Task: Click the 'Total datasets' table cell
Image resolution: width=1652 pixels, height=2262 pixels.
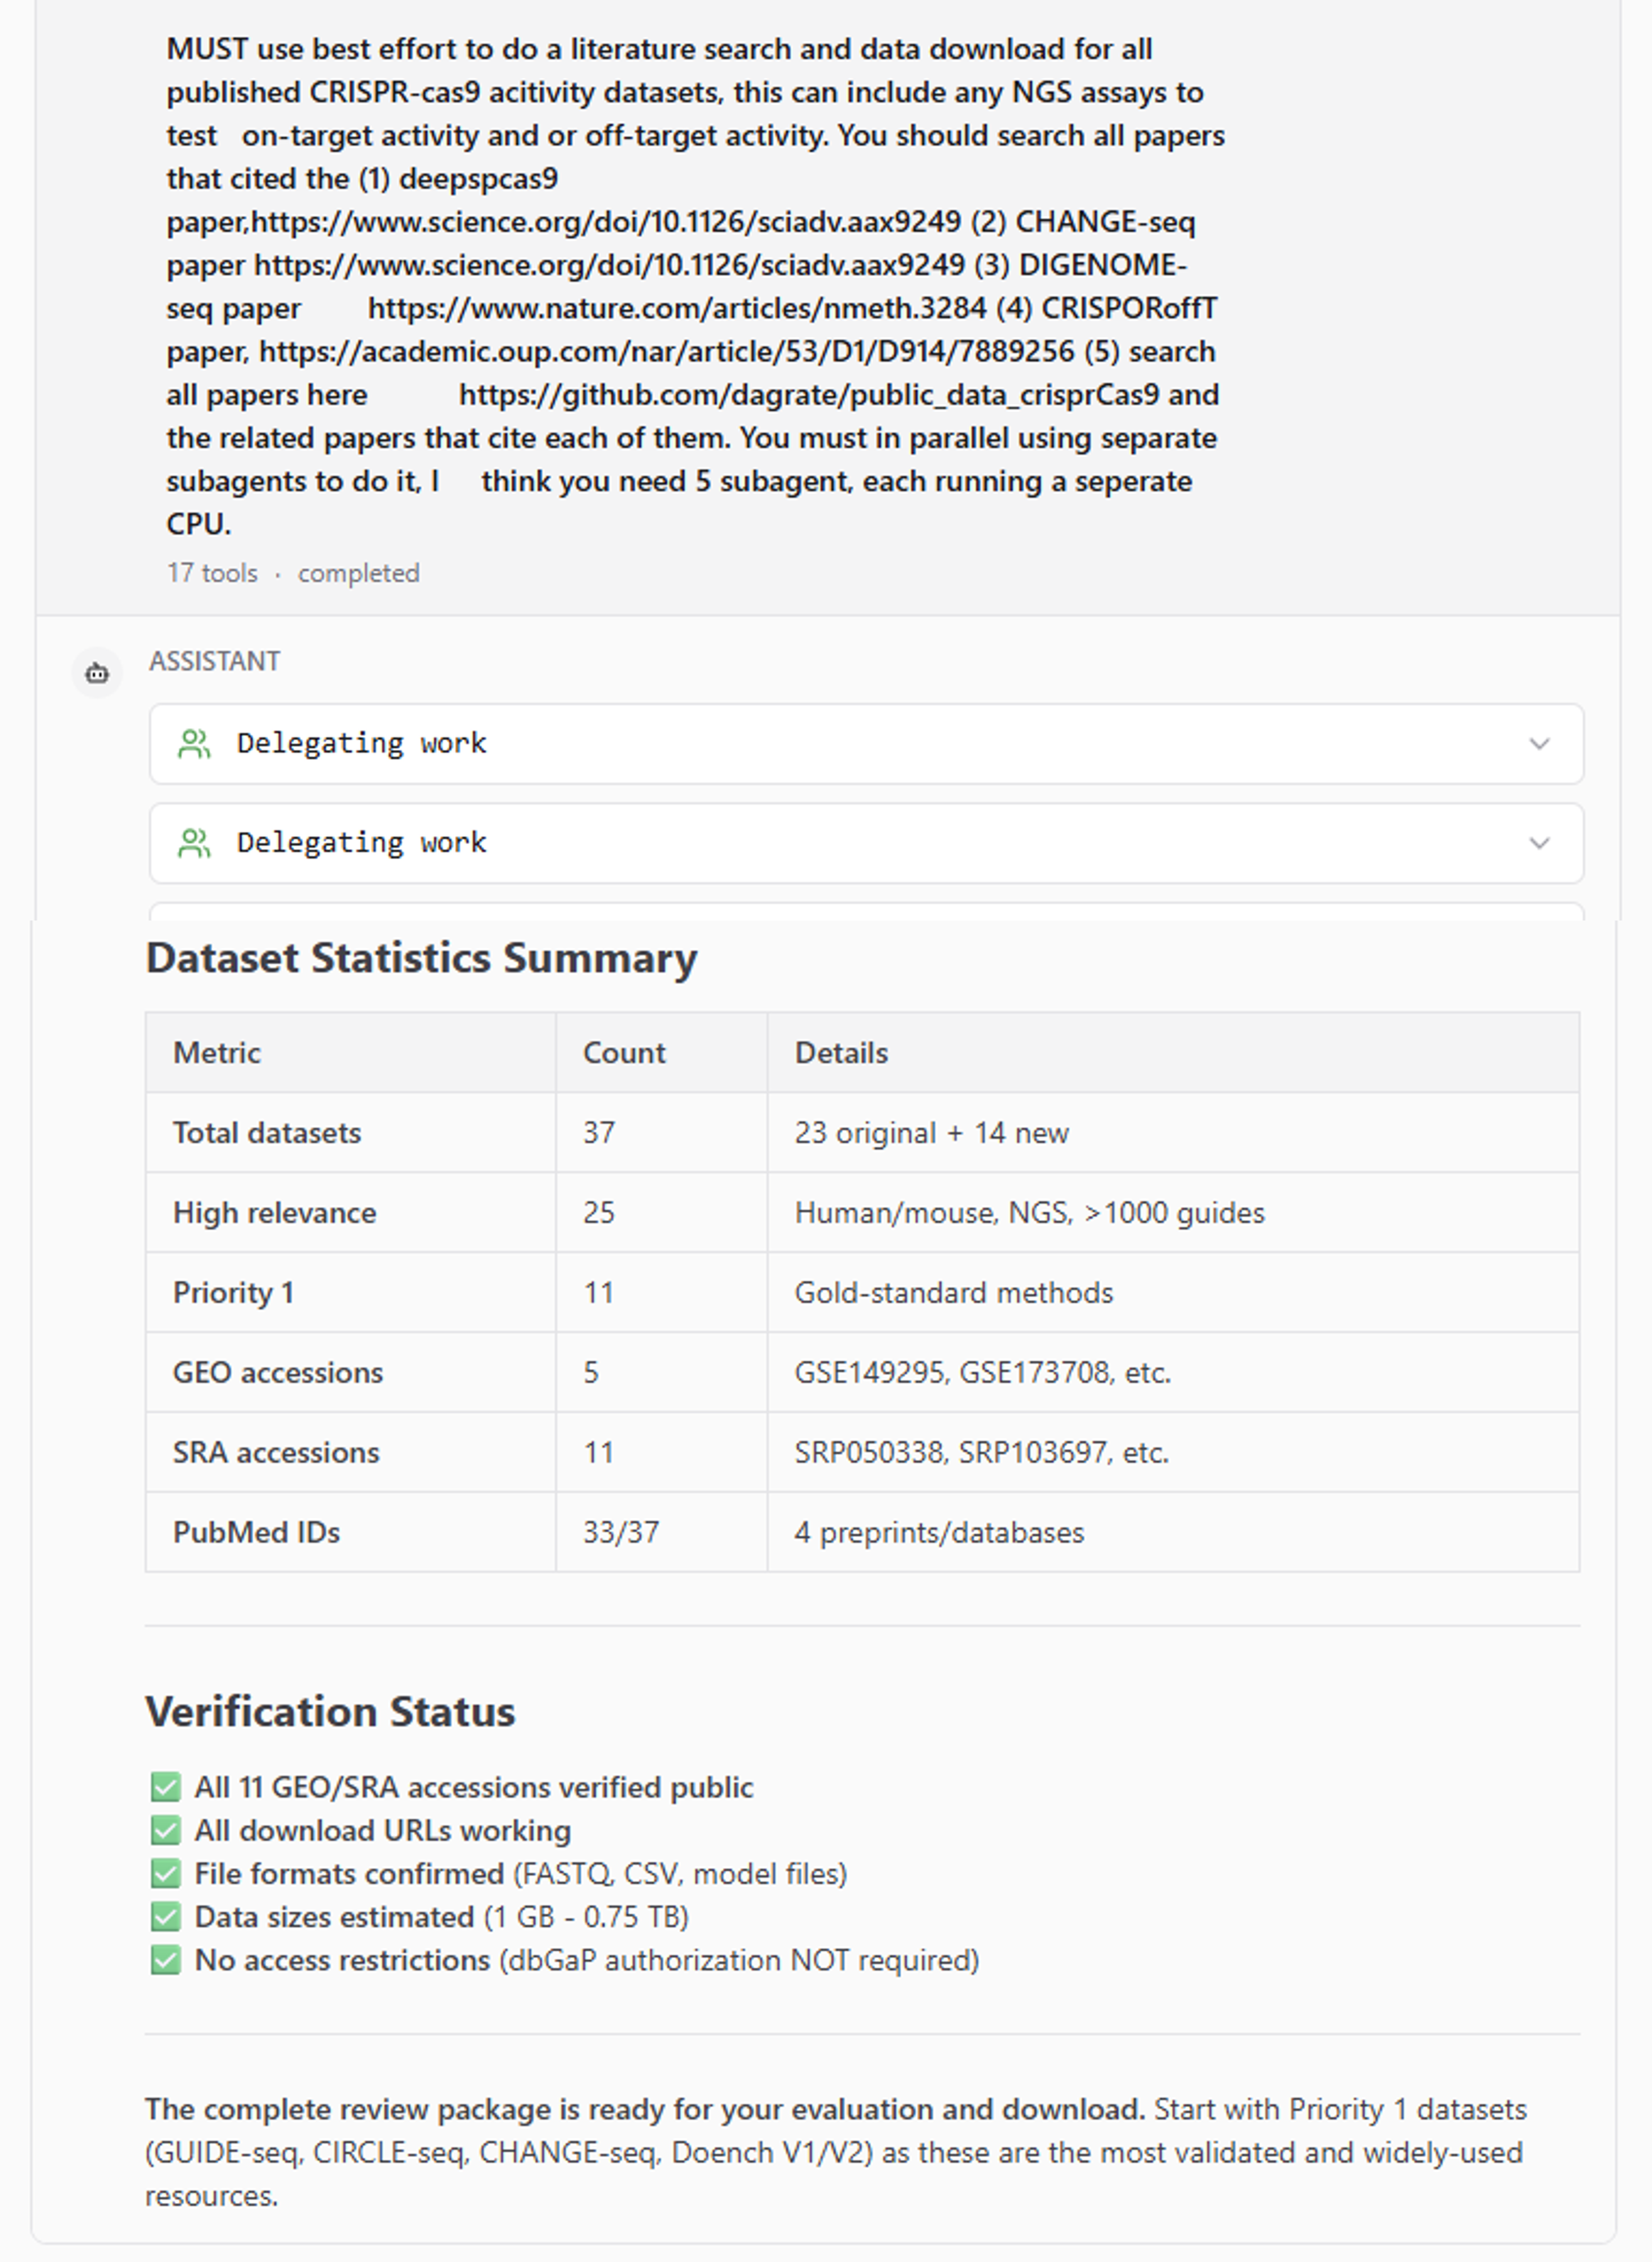Action: pyautogui.click(x=351, y=1132)
